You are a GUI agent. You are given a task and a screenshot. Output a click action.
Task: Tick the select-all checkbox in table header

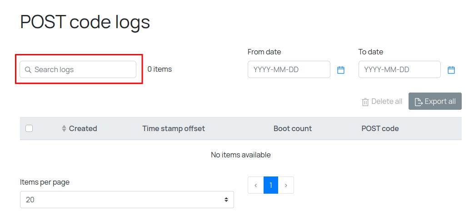pos(29,128)
